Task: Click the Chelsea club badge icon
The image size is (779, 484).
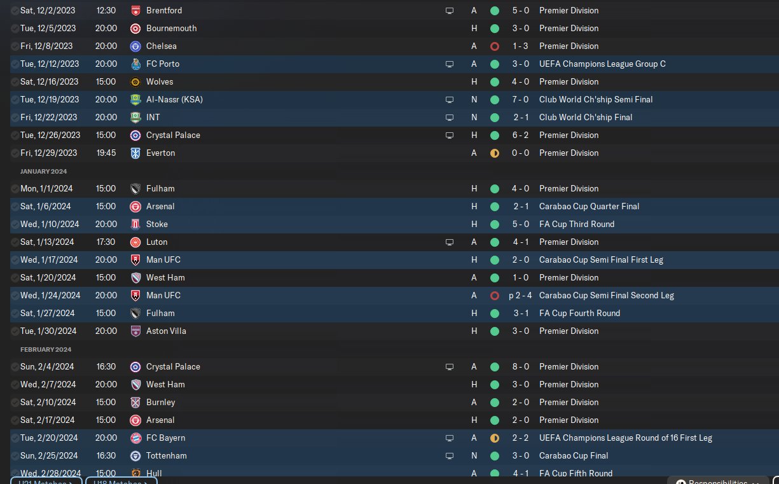Action: (x=135, y=46)
